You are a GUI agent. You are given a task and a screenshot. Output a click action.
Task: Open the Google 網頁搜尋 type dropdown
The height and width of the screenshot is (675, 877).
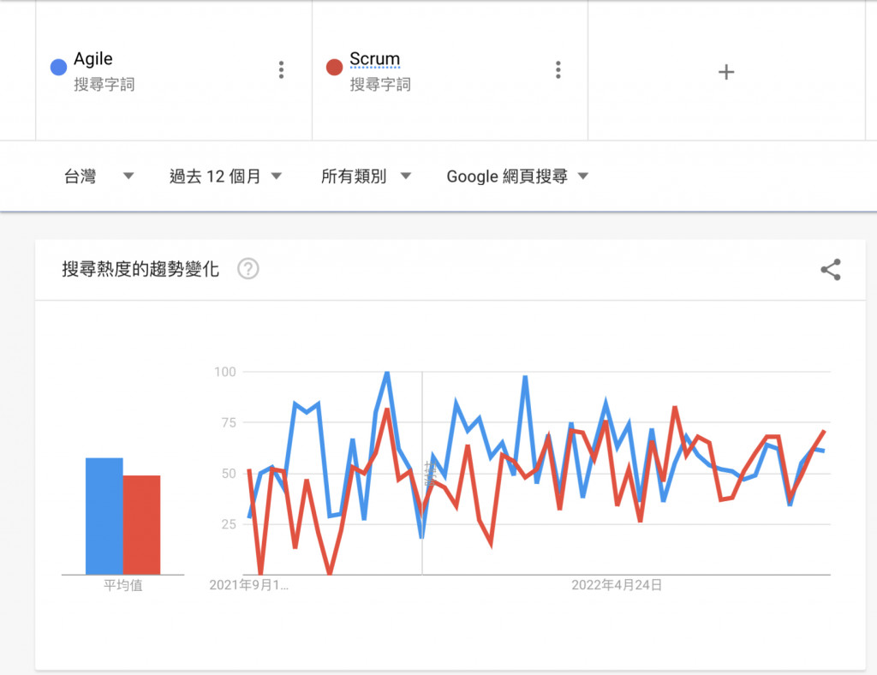click(x=517, y=176)
